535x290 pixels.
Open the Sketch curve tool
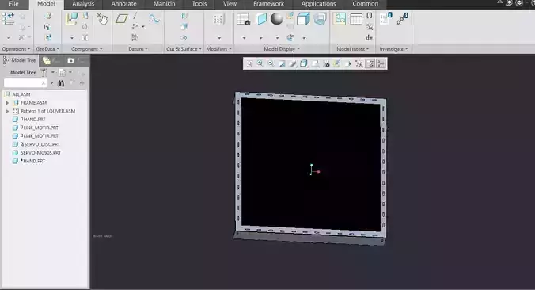(154, 18)
